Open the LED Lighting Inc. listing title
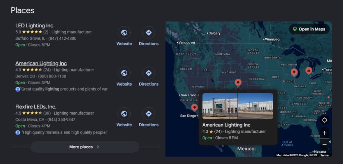 [x=35, y=25]
